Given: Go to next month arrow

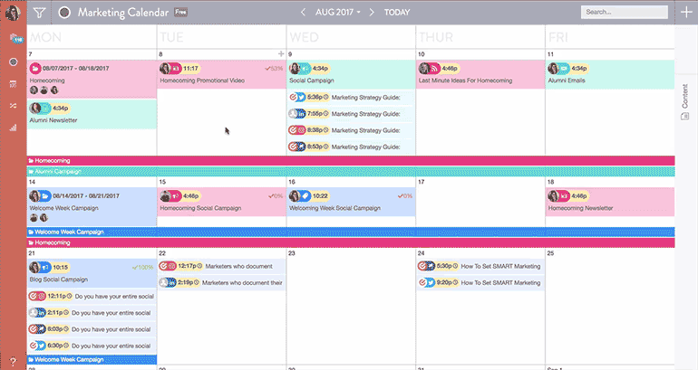Looking at the screenshot, I should [x=372, y=13].
